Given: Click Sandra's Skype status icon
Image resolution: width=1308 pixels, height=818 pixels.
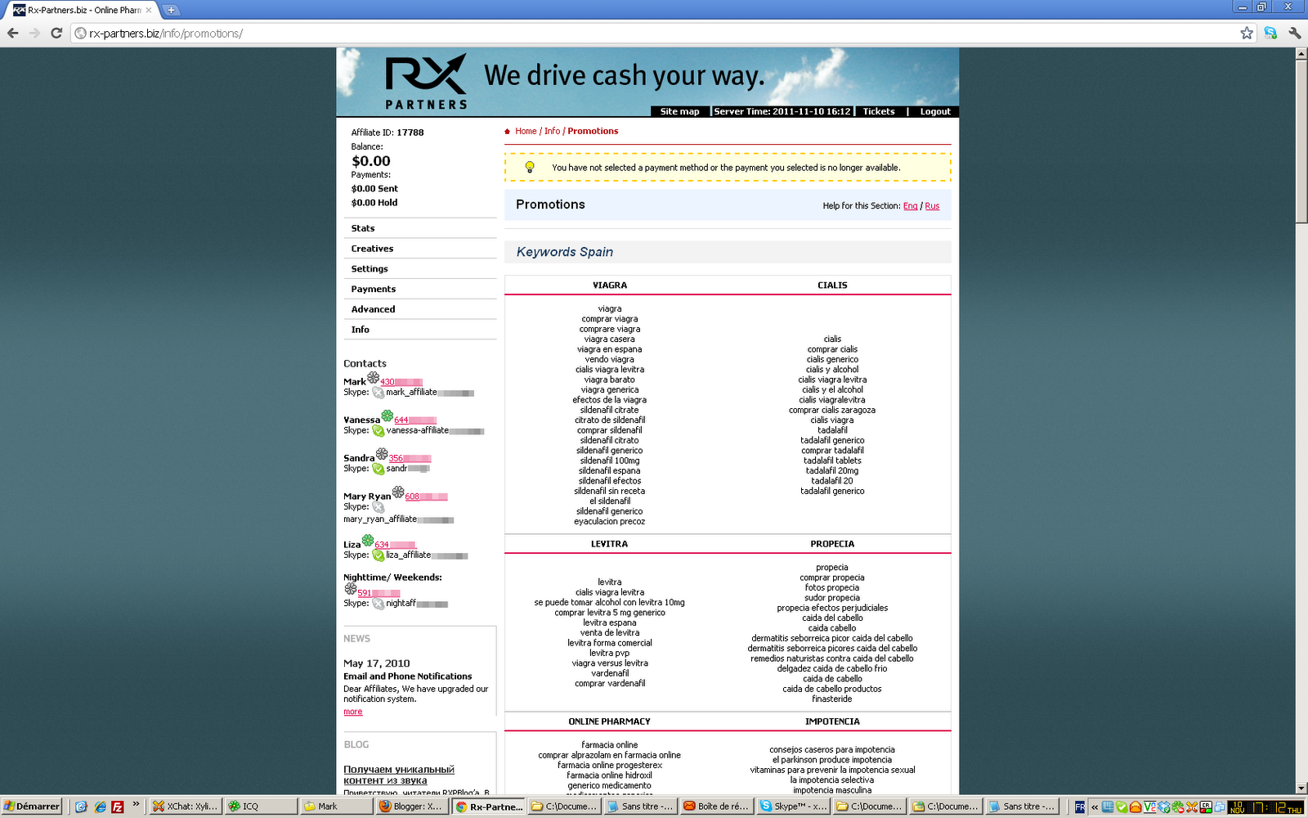Looking at the screenshot, I should 379,469.
